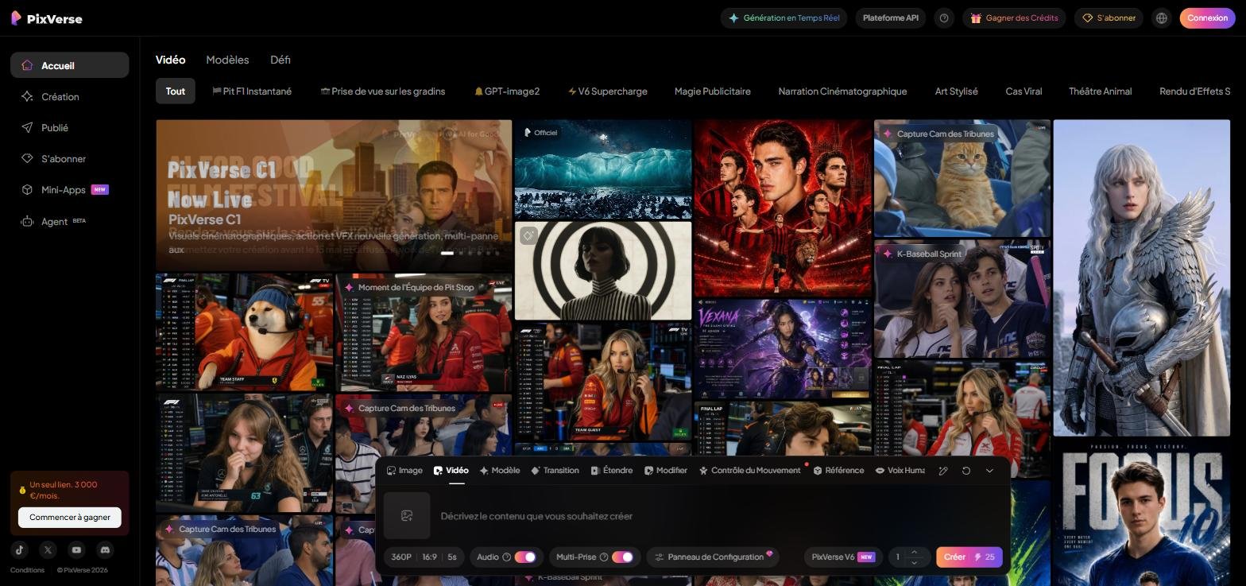Image resolution: width=1246 pixels, height=586 pixels.
Task: Select Référence mode in creation panel
Action: [838, 471]
